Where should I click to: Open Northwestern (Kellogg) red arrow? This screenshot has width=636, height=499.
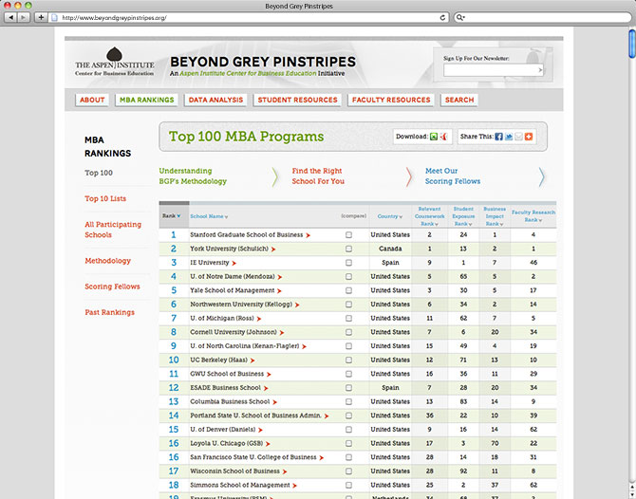click(x=297, y=305)
